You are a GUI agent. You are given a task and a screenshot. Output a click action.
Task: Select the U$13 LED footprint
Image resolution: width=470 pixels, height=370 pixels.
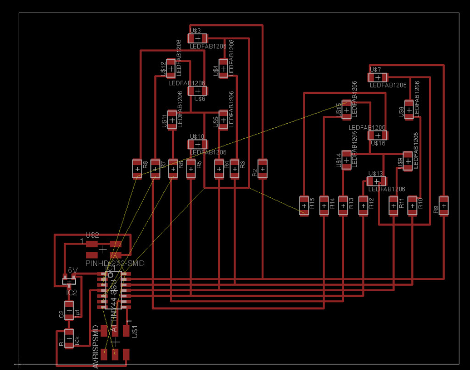(377, 181)
